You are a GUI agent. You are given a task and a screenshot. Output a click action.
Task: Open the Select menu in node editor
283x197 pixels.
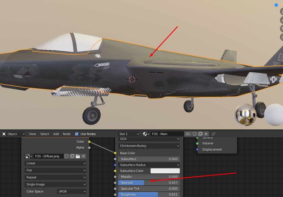pos(45,134)
